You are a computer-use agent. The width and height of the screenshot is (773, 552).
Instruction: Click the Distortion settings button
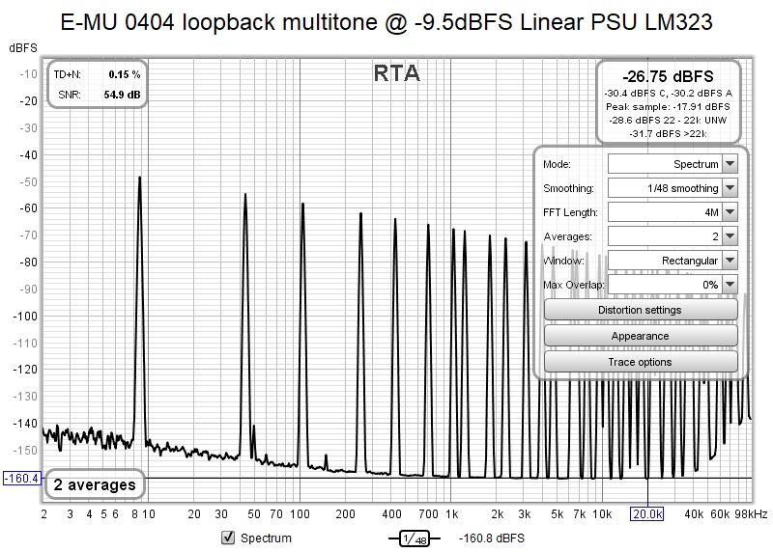click(641, 310)
